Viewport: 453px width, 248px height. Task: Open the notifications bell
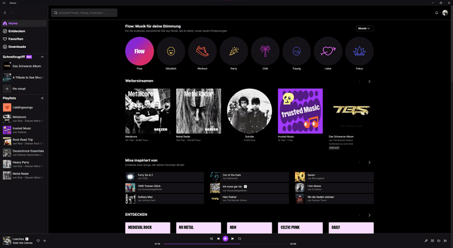point(437,13)
